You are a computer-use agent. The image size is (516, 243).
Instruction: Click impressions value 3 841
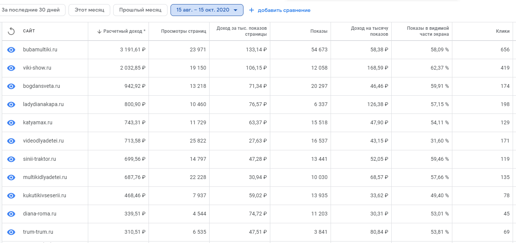pyautogui.click(x=321, y=232)
